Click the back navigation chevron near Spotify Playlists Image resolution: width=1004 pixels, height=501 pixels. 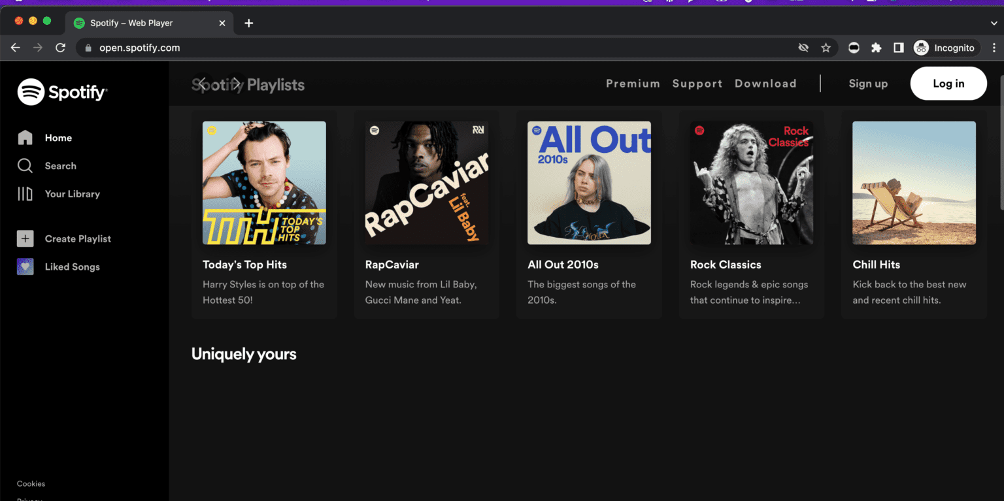(203, 84)
